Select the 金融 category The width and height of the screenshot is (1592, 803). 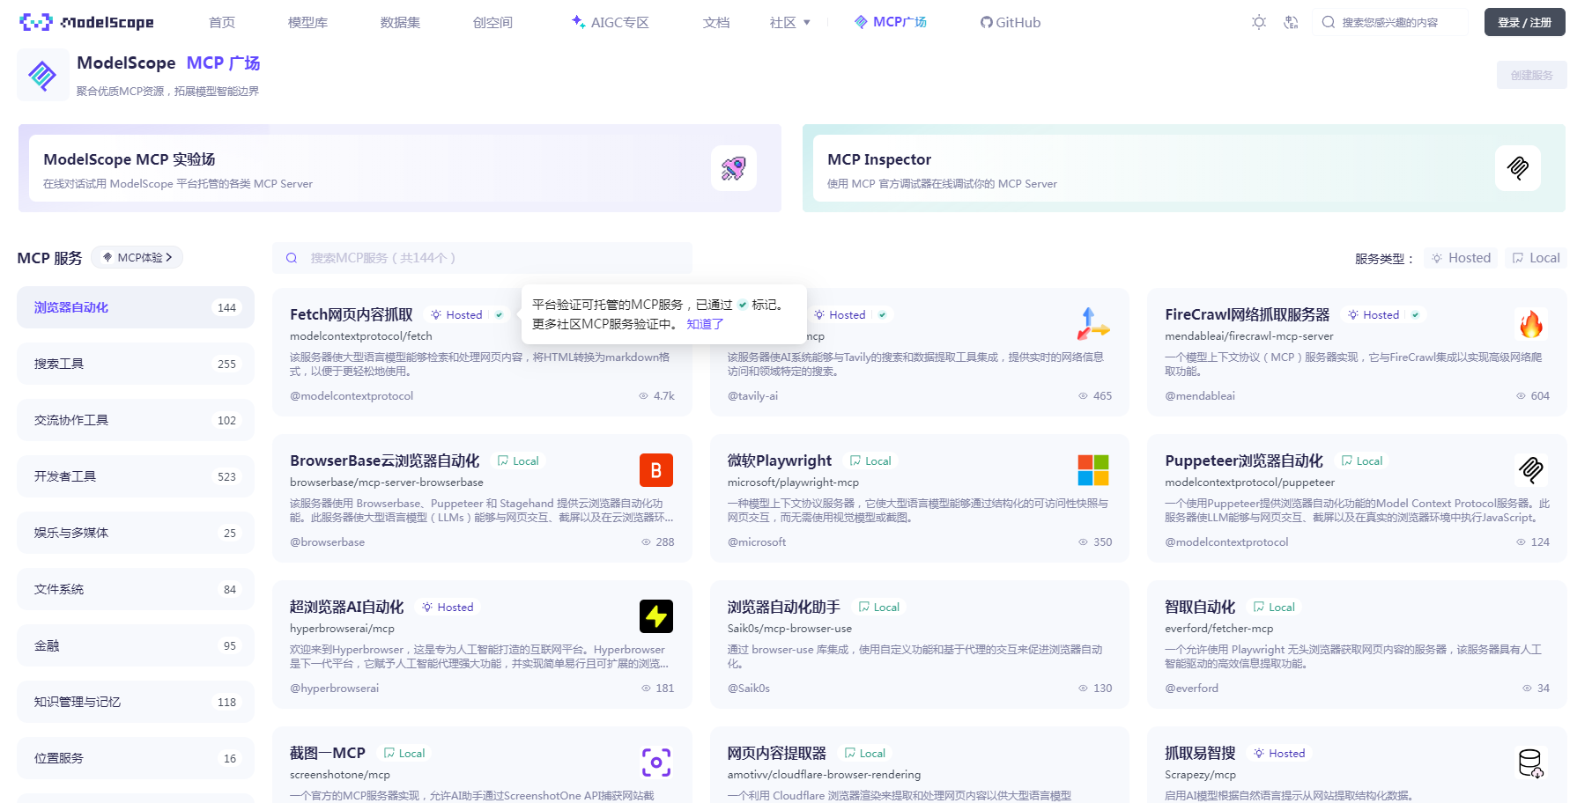(136, 645)
